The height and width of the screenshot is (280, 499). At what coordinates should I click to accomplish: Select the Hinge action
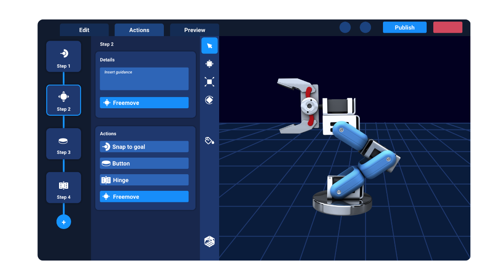(144, 180)
